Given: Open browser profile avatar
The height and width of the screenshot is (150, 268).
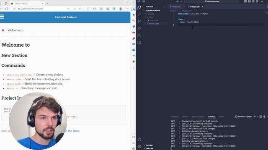Looking at the screenshot, I should (121, 9).
